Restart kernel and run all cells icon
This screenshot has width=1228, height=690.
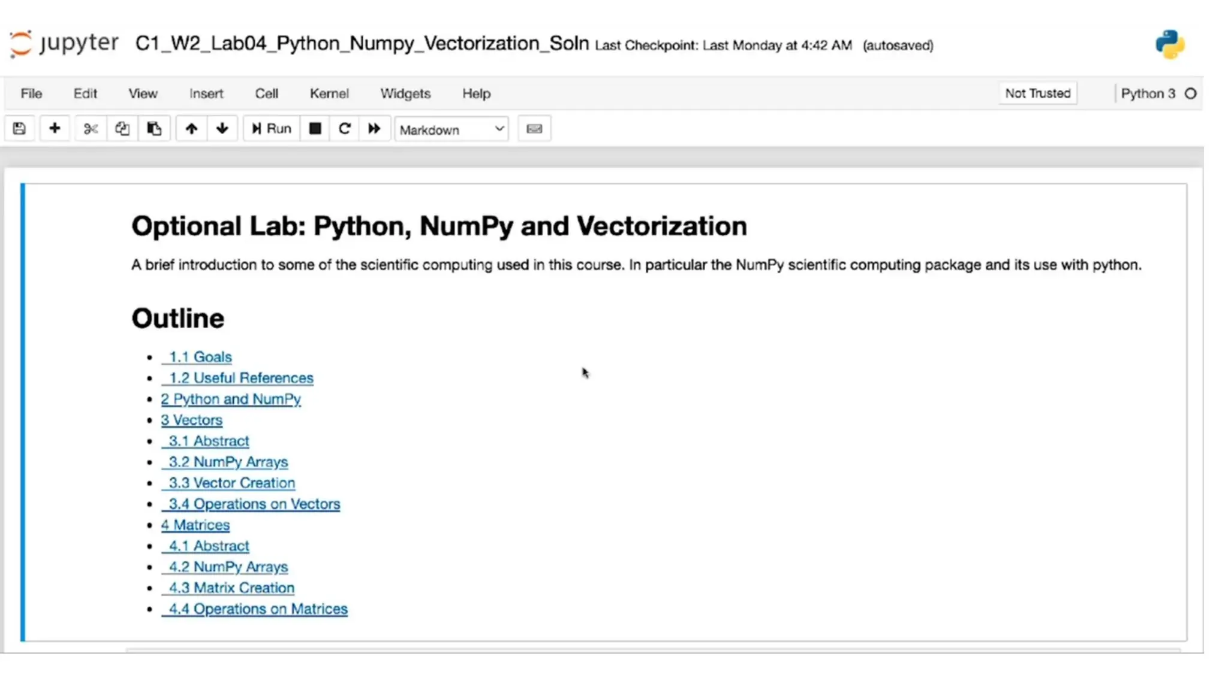[x=374, y=129]
